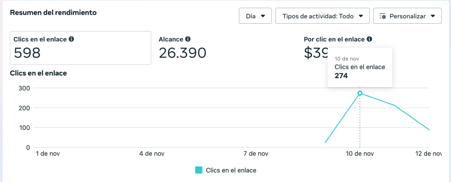Click the teal legend swatch for Clics en el enlace
This screenshot has height=182, width=451.
click(x=199, y=170)
